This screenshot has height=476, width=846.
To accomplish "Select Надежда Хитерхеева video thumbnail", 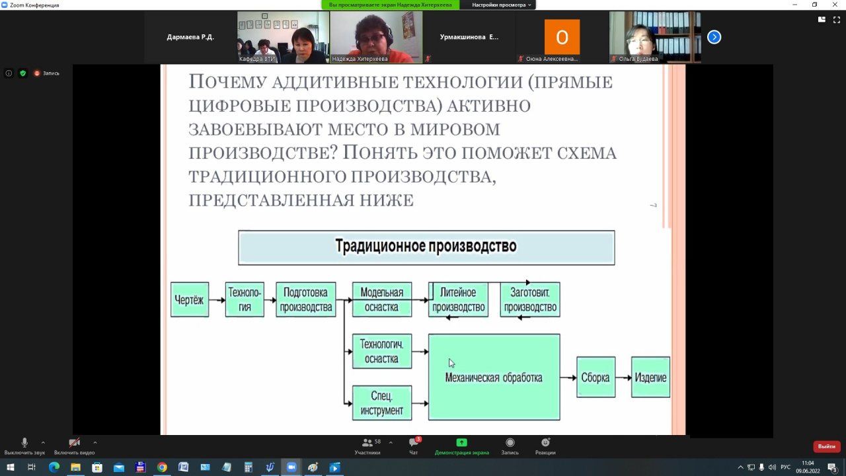I will 376,37.
